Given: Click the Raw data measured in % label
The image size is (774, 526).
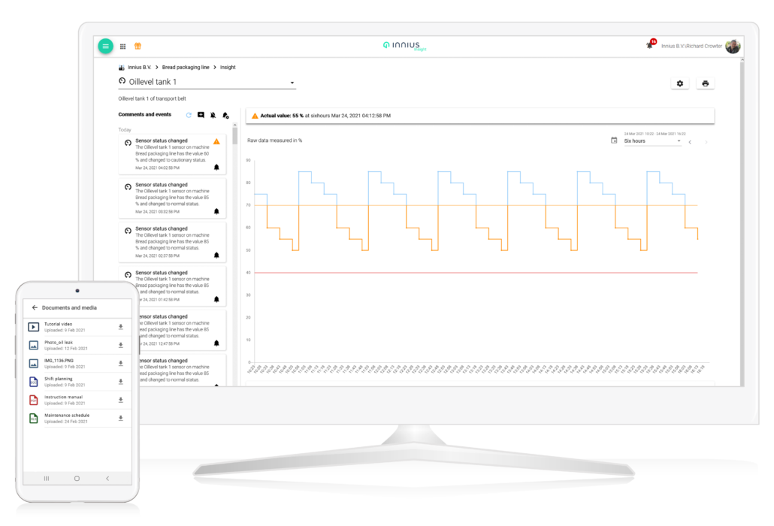Looking at the screenshot, I should pyautogui.click(x=274, y=141).
